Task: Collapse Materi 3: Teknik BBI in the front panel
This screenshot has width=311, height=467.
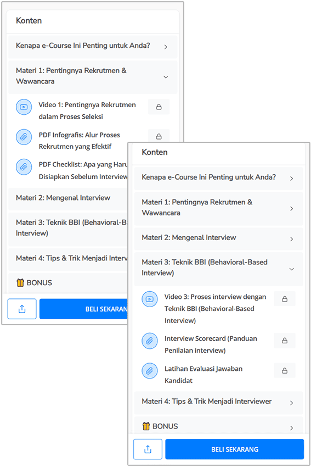Action: pyautogui.click(x=218, y=269)
